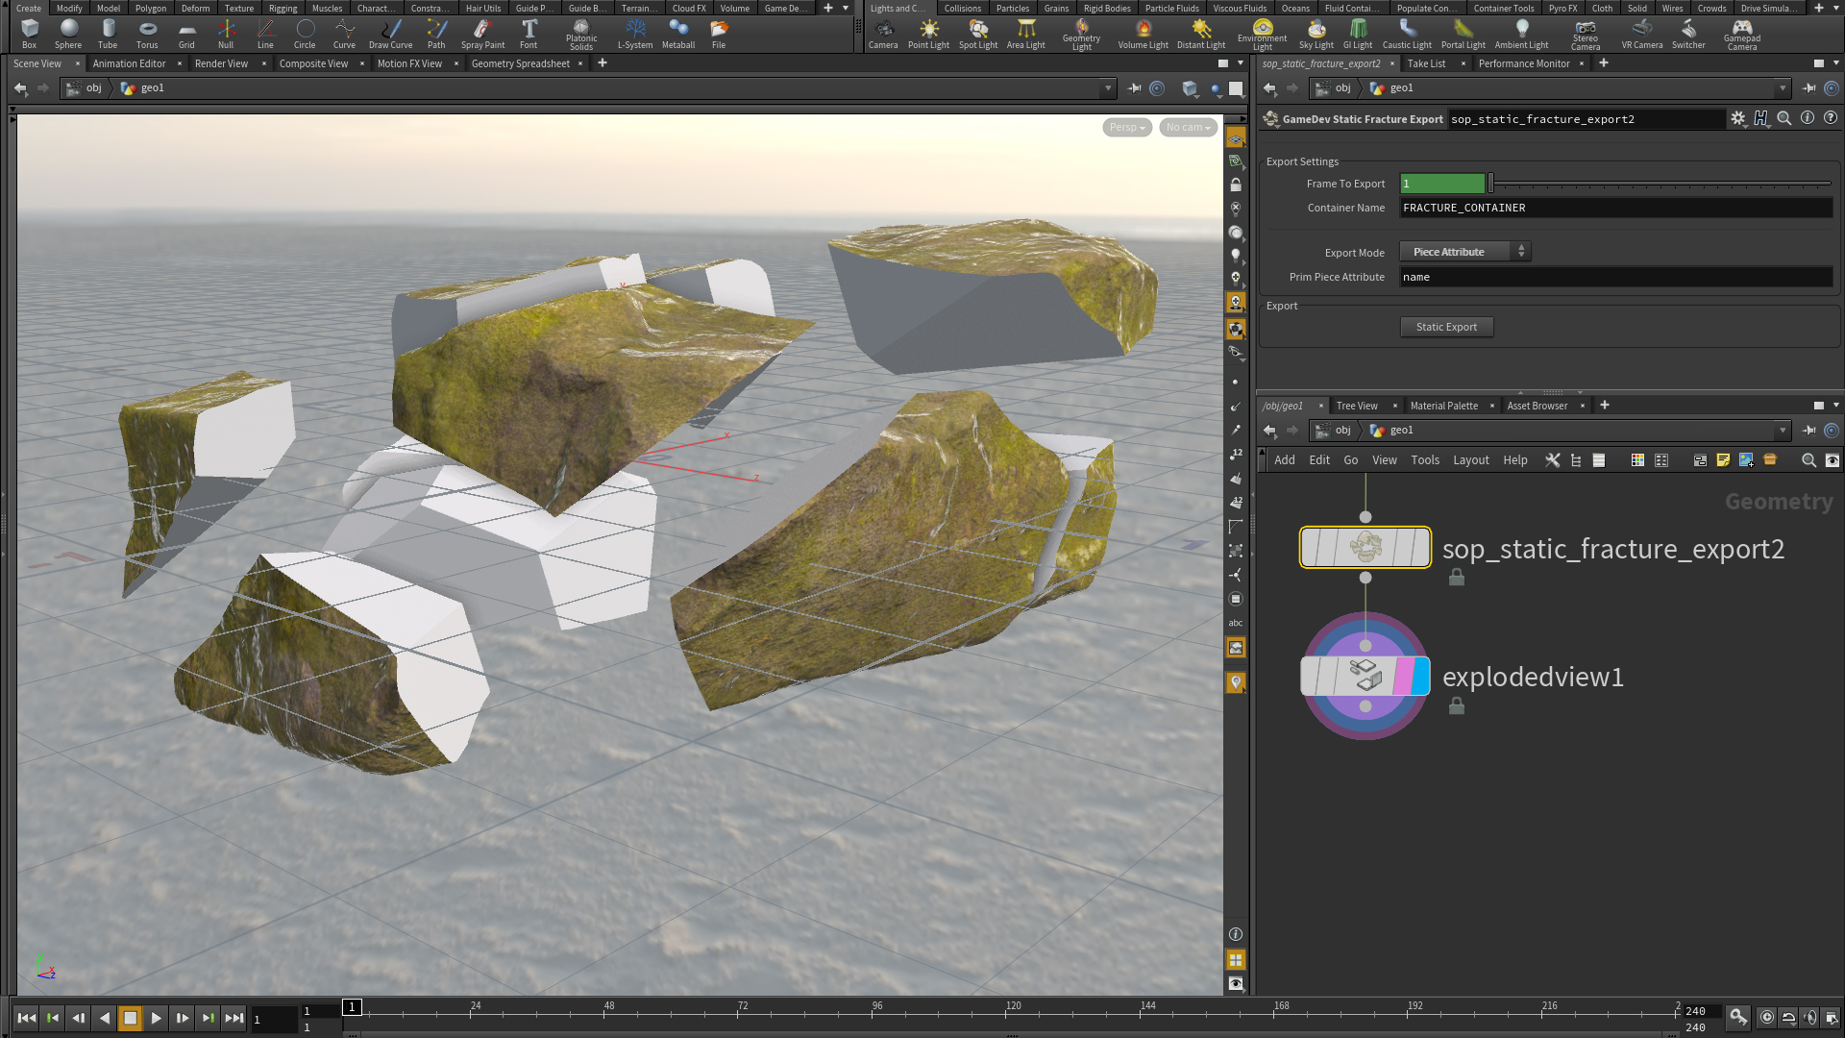Viewport: 1845px width, 1038px height.
Task: Add a Distant Light from shelf
Action: click(x=1201, y=34)
